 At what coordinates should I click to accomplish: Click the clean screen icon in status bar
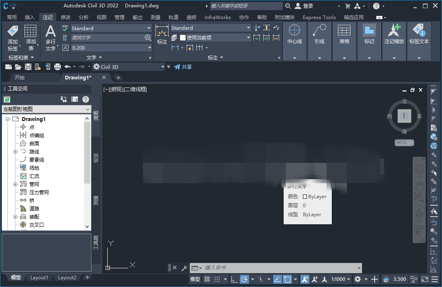tap(424, 279)
